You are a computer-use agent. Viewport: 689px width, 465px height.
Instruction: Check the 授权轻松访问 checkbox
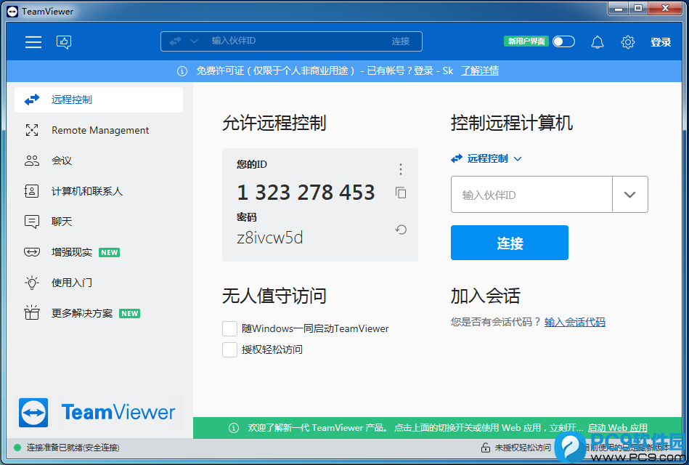230,349
